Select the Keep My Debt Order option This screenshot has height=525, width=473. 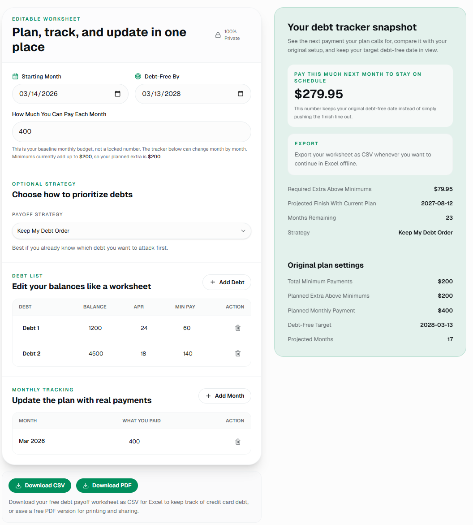click(43, 230)
